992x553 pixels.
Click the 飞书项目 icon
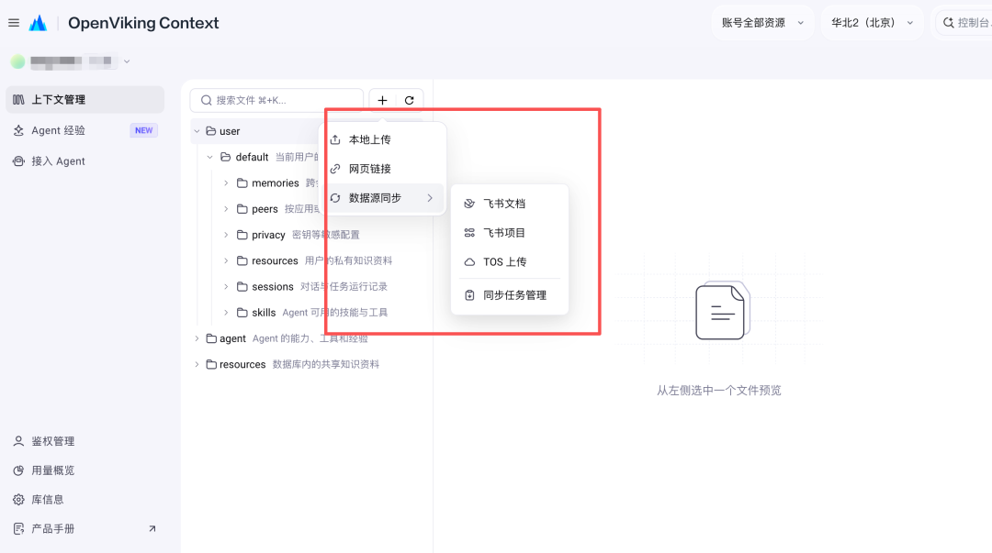[x=469, y=233]
